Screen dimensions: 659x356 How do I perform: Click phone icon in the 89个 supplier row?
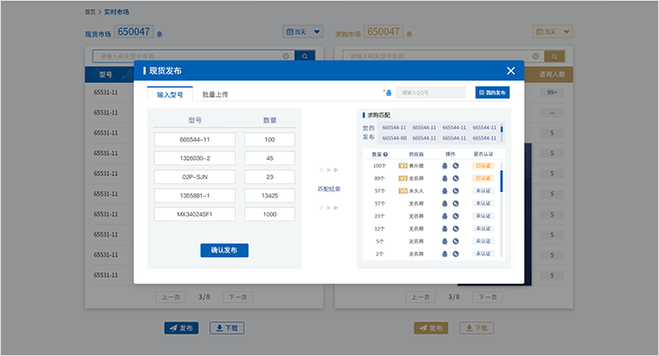click(x=456, y=178)
